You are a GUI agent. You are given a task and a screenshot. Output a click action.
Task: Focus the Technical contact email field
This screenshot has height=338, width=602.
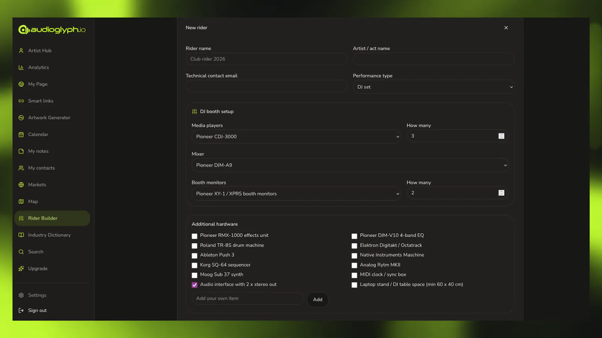266,86
